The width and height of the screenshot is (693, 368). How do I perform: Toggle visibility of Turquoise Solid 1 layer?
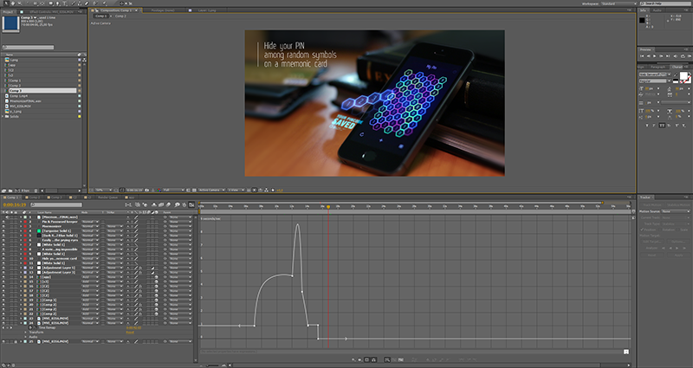click(3, 230)
